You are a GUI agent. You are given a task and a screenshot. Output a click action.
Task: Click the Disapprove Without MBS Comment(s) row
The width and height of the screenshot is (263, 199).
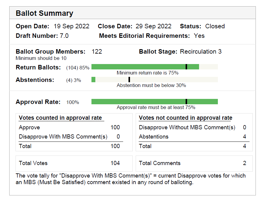[192, 128]
